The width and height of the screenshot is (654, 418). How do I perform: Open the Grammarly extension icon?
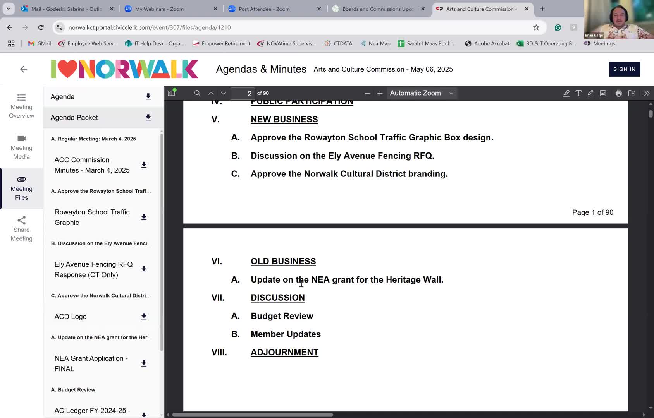(558, 27)
